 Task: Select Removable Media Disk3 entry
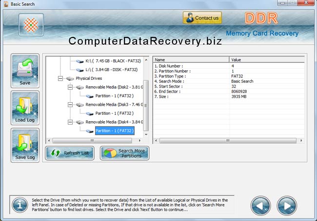point(114,105)
